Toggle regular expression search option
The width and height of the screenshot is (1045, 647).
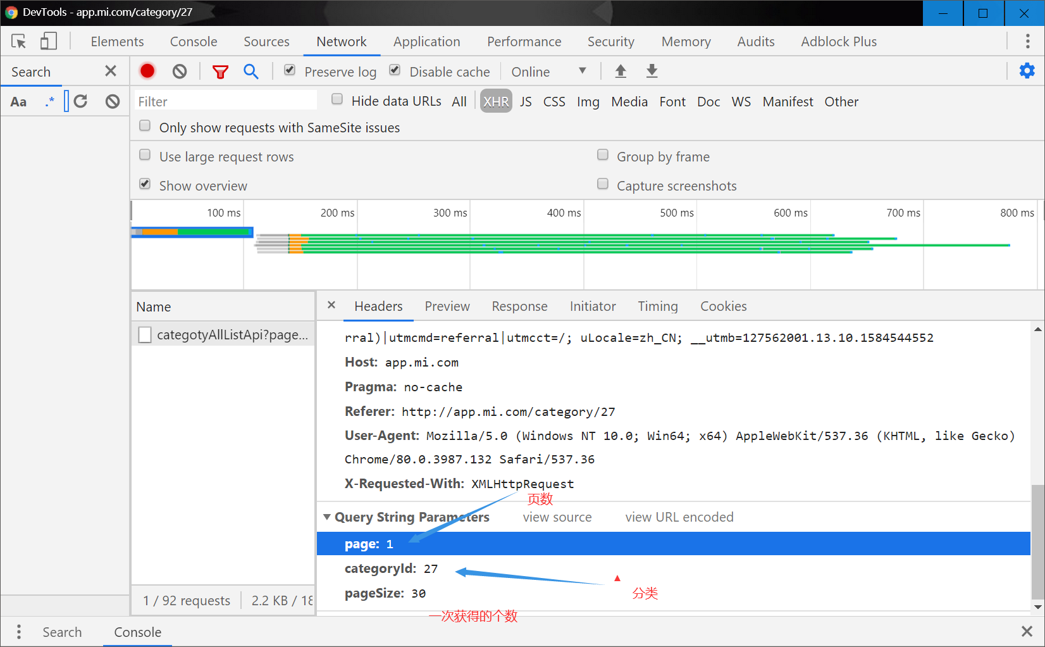[x=49, y=101]
